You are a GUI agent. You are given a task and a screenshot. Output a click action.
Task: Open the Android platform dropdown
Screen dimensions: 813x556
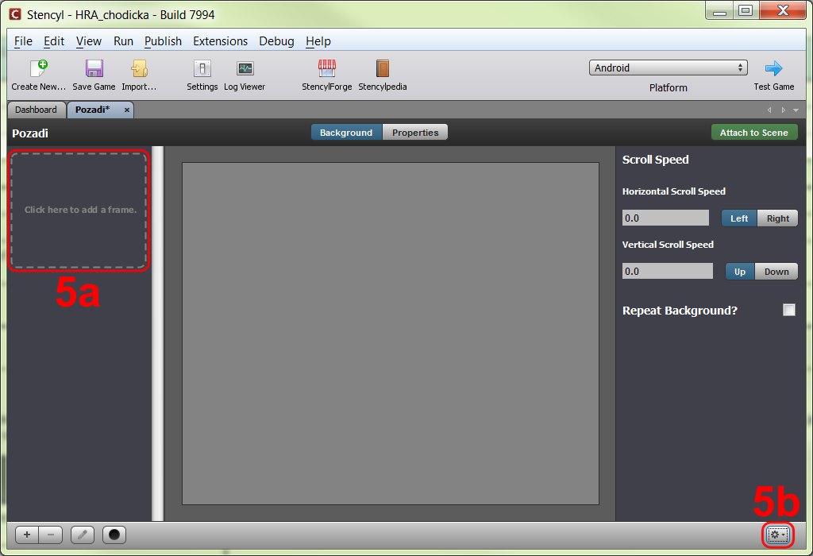point(669,68)
